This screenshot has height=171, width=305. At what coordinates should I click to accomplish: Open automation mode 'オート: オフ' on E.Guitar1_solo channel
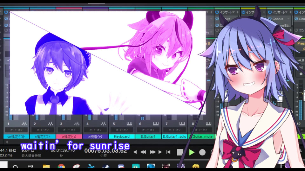tap(174, 130)
